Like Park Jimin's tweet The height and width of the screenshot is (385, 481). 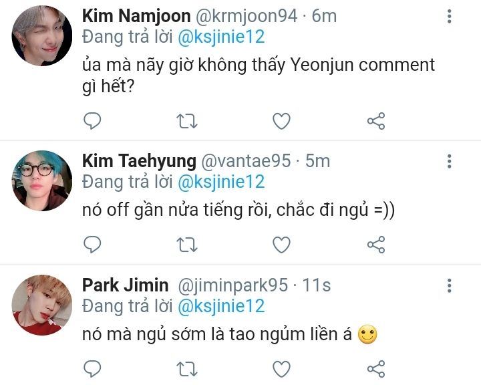tap(282, 368)
